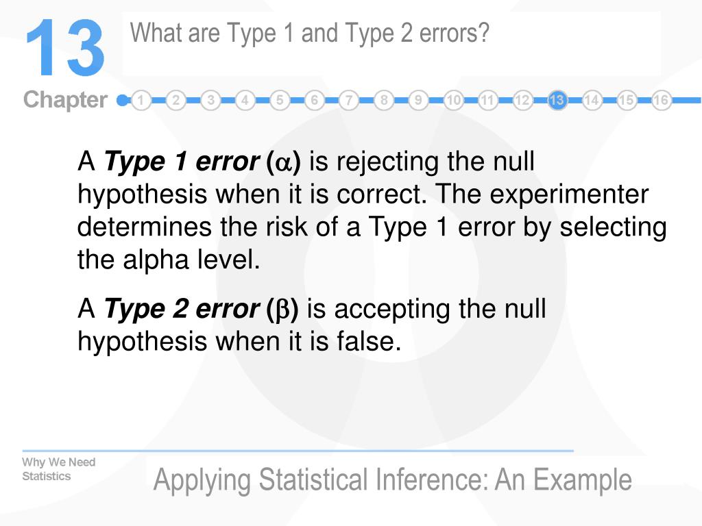Open chapter 4 from the chapter bar
Viewport: 702px width, 526px height.
(x=245, y=100)
